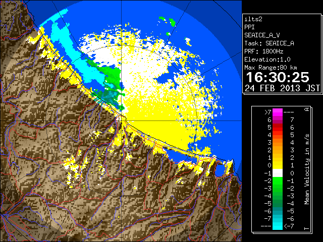Image resolution: width=323 pixels, height=242 pixels.
Task: Select the '24 FEB 2013 JST' date
Action: point(282,88)
